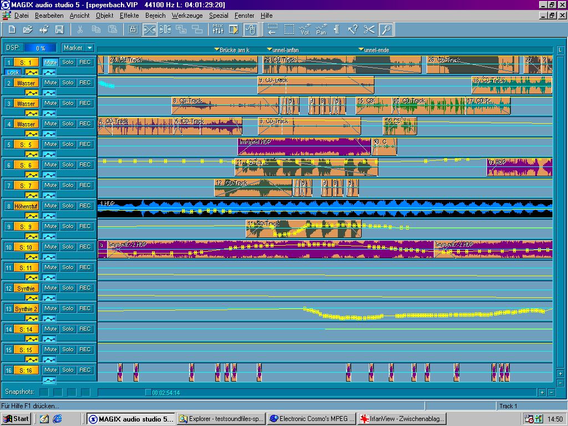
Task: Mute track 12 Synthie
Action: pyautogui.click(x=50, y=288)
